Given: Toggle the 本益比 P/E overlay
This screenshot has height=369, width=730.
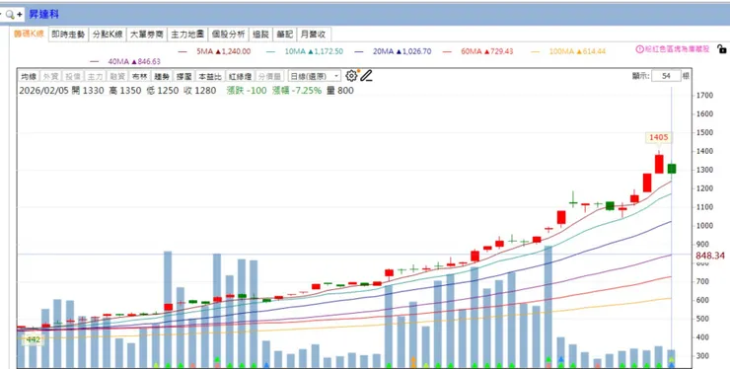Looking at the screenshot, I should coord(209,76).
